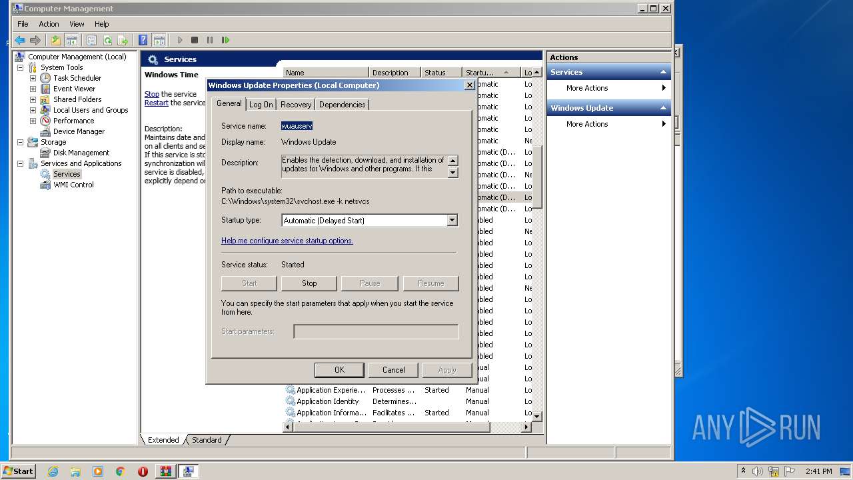
Task: Sort by the Name column header
Action: (326, 73)
